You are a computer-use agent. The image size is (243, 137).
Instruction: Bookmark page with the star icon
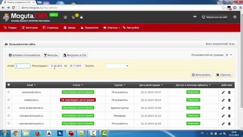(x=223, y=8)
